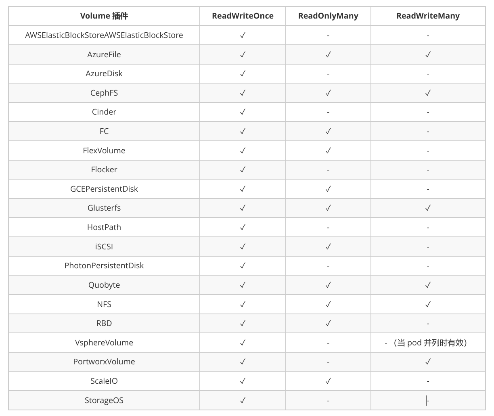The width and height of the screenshot is (494, 416).
Task: Click the ReadWriteMany checkmark for AzureFile
Action: (x=428, y=54)
